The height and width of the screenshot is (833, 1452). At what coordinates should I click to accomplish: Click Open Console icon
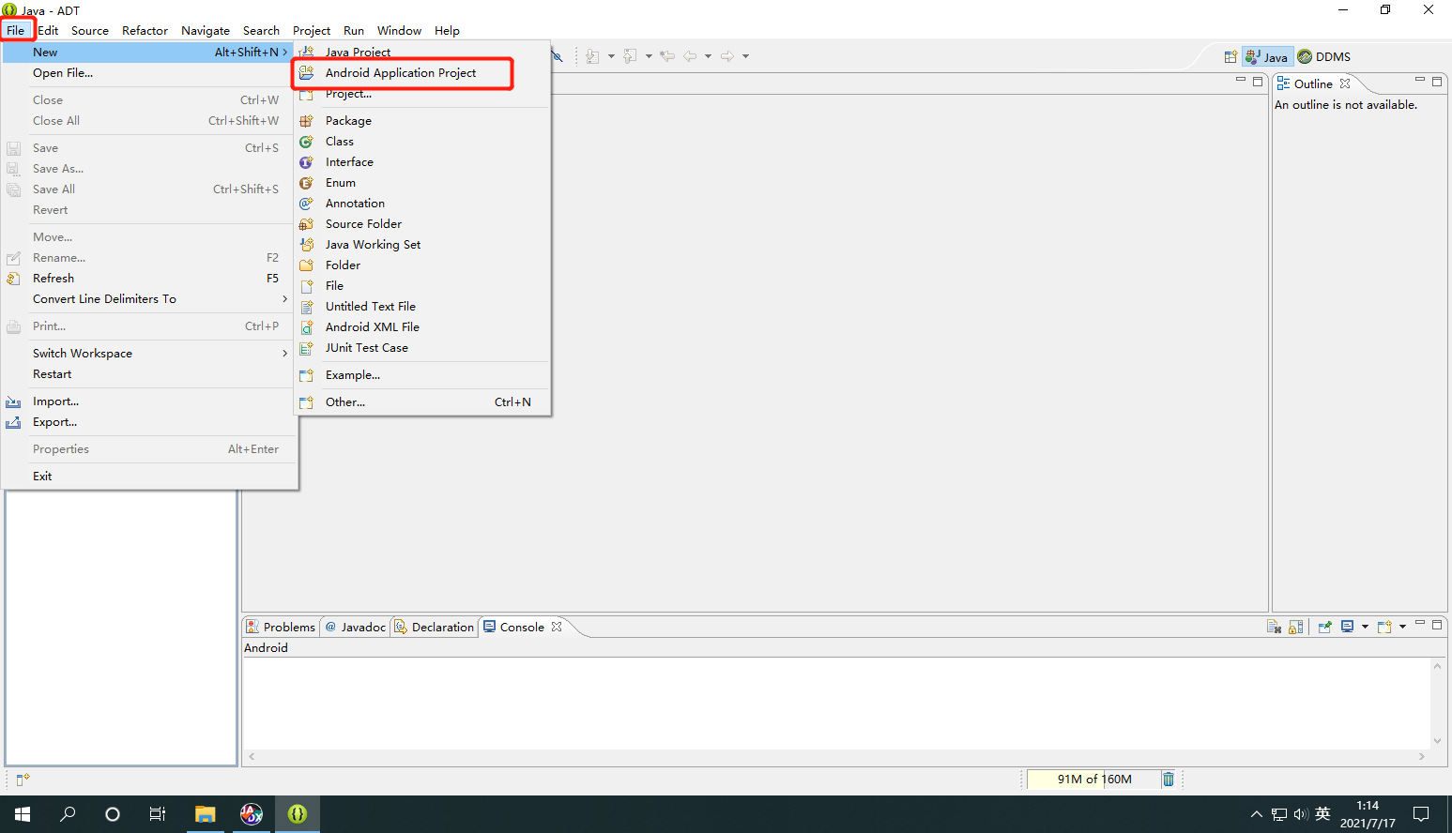pos(1384,627)
